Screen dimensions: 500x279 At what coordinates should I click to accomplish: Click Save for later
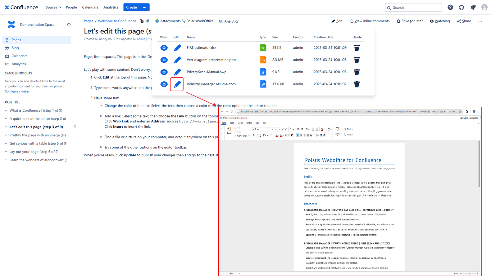click(x=410, y=21)
